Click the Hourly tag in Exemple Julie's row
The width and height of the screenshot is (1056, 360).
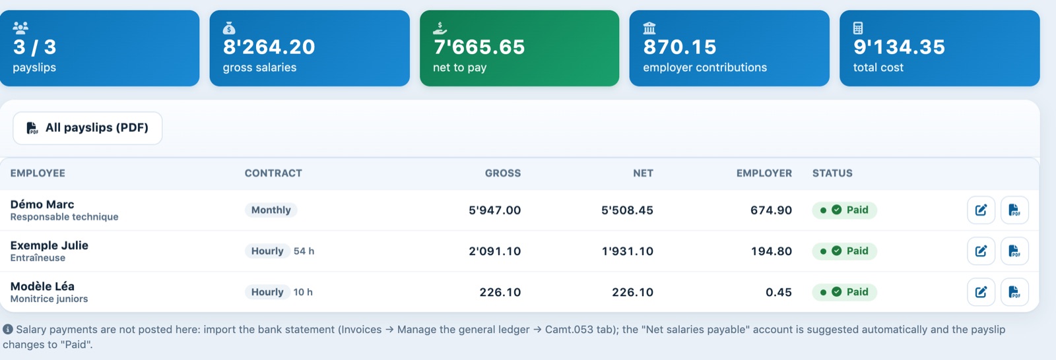click(x=267, y=251)
